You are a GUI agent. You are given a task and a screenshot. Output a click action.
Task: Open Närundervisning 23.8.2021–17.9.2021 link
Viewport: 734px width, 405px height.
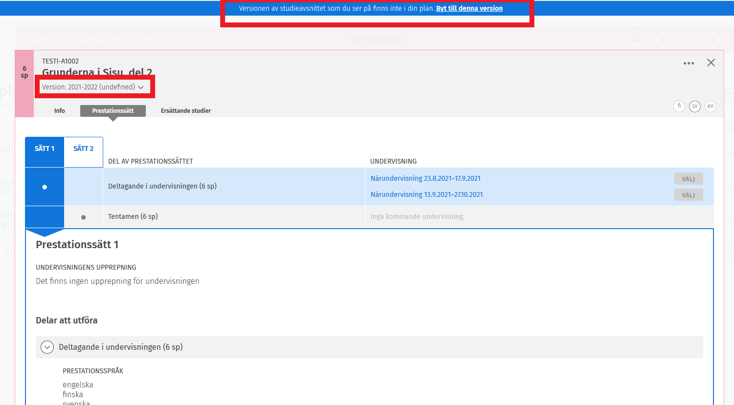(425, 178)
